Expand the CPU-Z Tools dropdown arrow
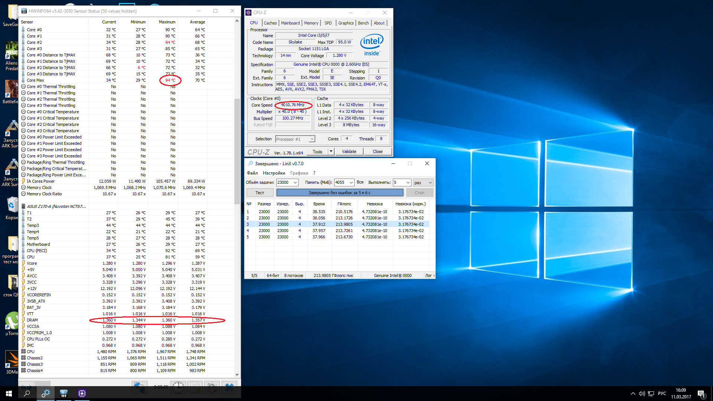This screenshot has width=713, height=401. (331, 151)
